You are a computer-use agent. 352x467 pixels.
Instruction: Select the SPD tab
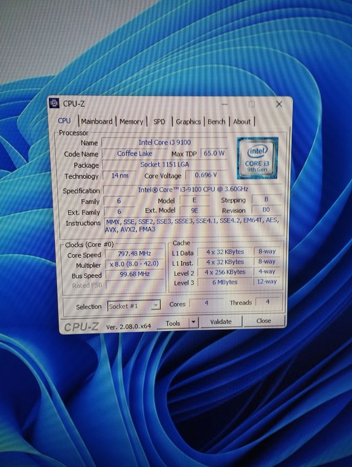[159, 121]
